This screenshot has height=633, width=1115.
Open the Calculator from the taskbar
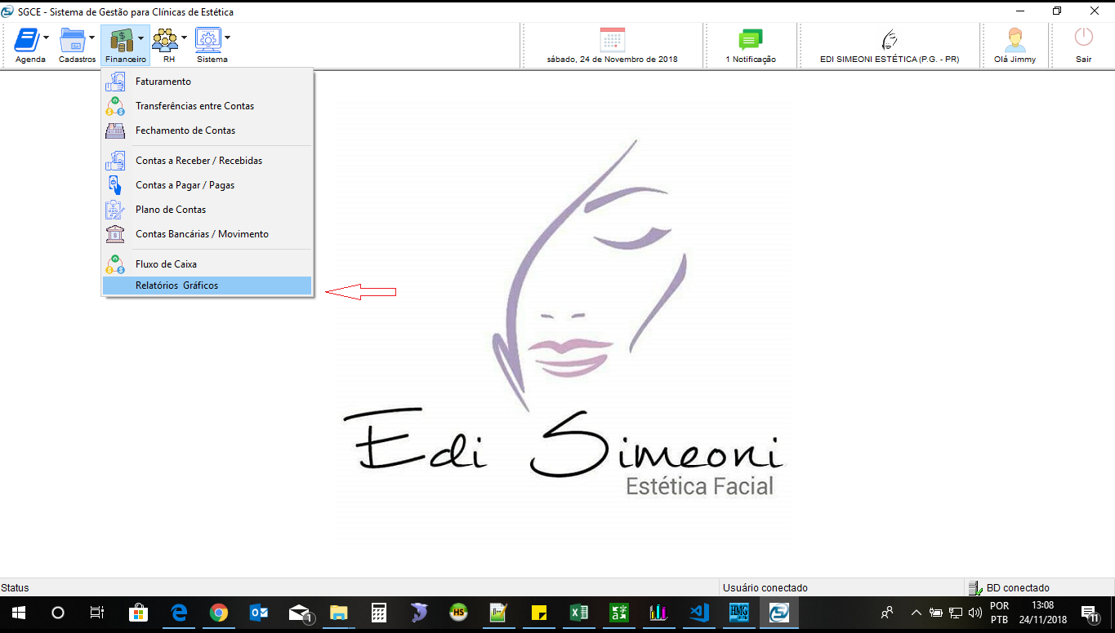pyautogui.click(x=378, y=613)
